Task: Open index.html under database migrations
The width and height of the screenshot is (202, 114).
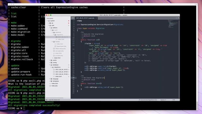Action: pos(58,77)
